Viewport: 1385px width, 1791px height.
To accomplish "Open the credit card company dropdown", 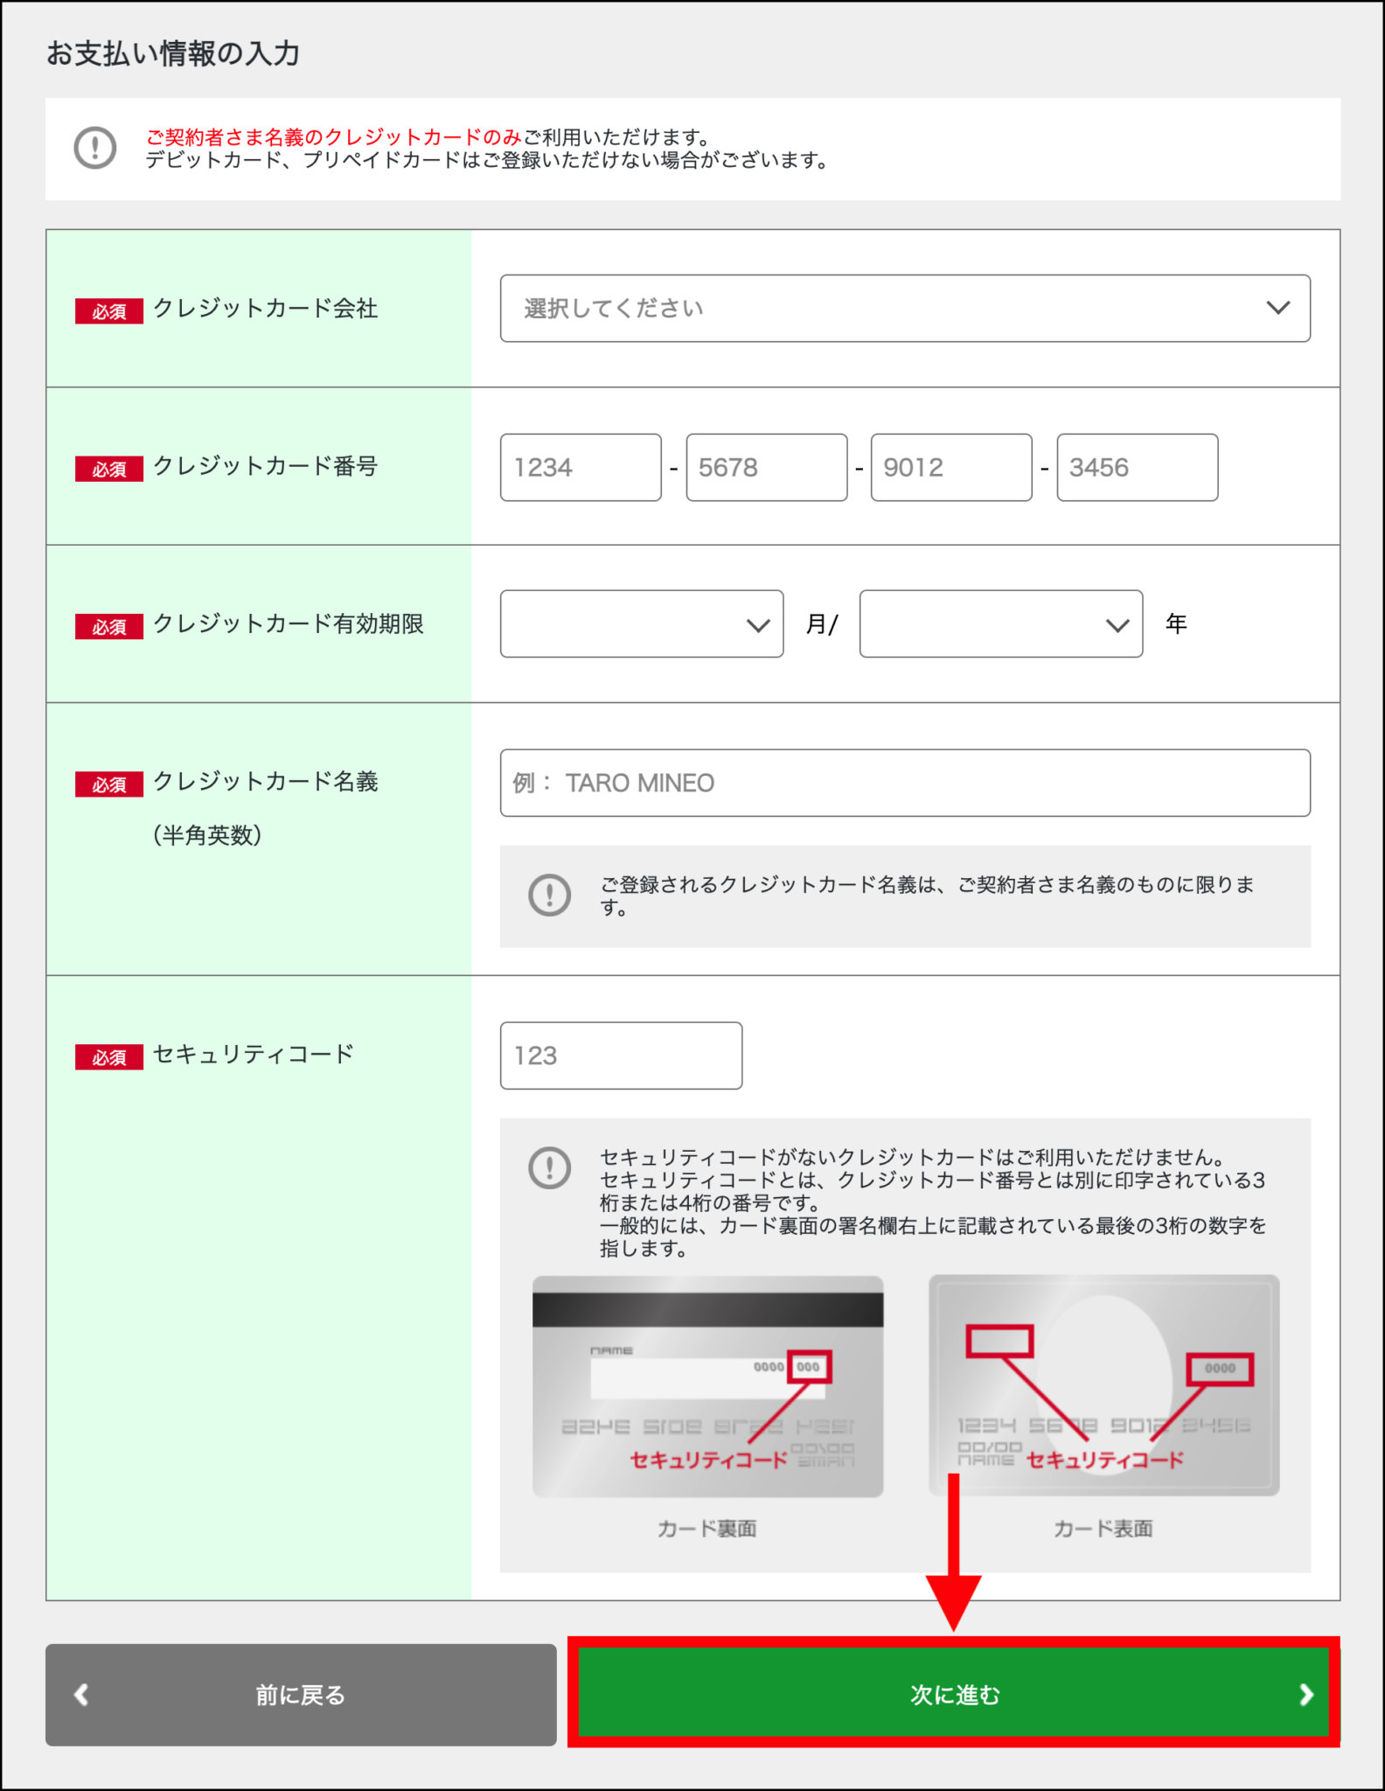I will pos(904,308).
